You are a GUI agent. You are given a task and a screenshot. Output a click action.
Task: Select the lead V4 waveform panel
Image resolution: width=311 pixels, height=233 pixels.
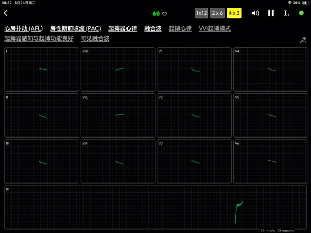[x=271, y=69]
